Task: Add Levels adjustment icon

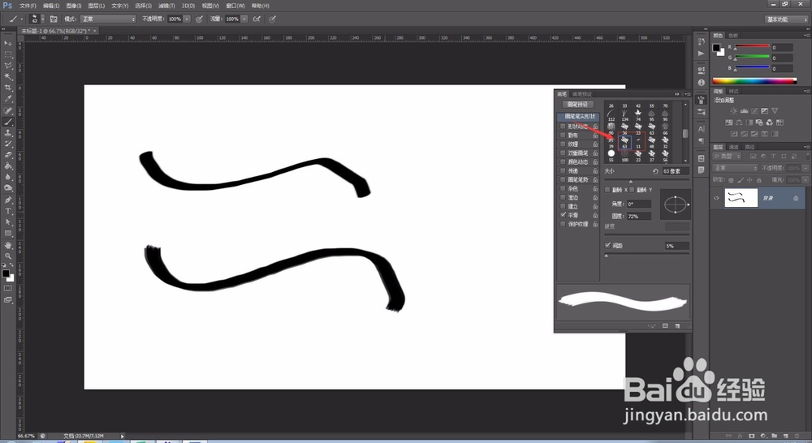Action: pyautogui.click(x=744, y=110)
